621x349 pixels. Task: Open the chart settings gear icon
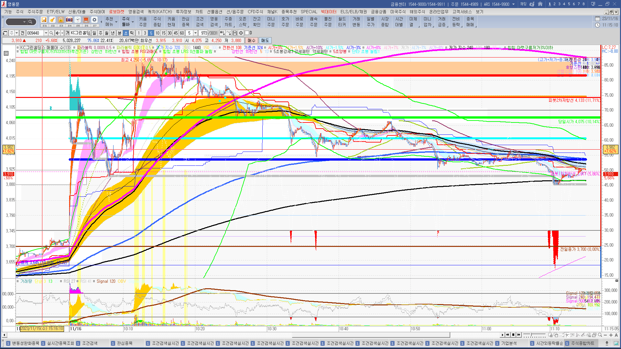click(x=241, y=33)
